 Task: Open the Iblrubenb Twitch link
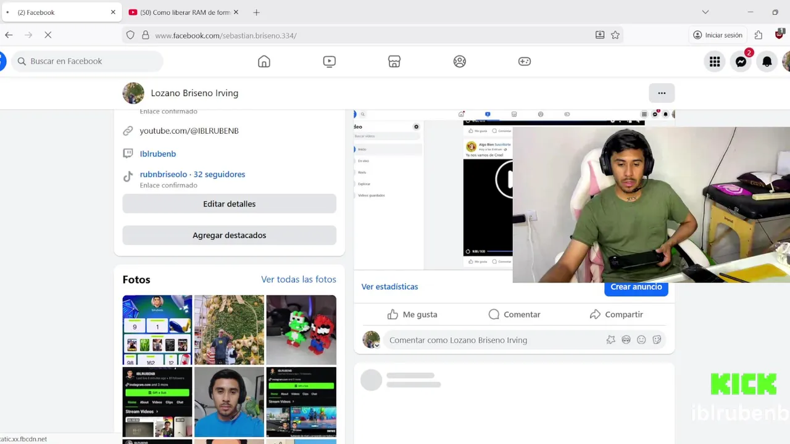click(x=157, y=154)
